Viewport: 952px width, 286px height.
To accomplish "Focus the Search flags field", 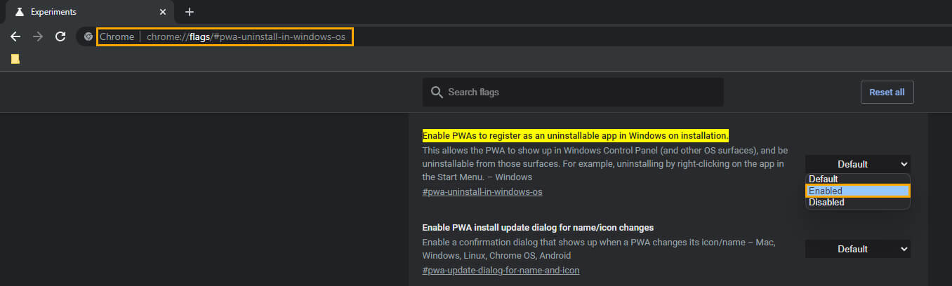I will pos(573,93).
